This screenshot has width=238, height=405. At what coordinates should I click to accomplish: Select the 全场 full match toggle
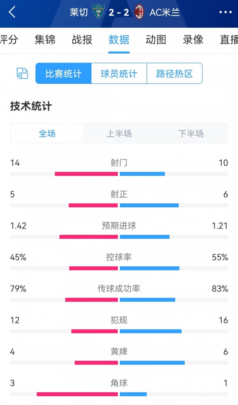47,134
